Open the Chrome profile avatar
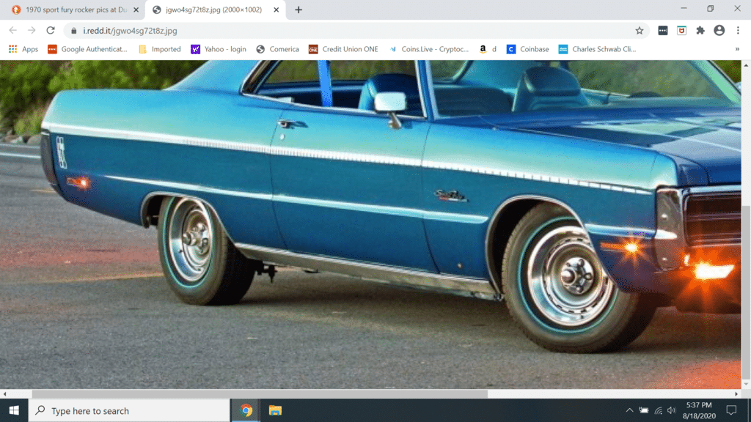This screenshot has height=422, width=751. click(x=719, y=31)
